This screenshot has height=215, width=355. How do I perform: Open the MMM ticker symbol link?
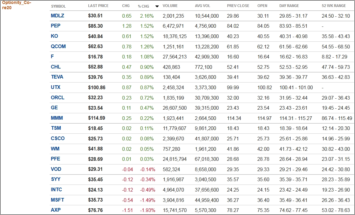(x=57, y=118)
